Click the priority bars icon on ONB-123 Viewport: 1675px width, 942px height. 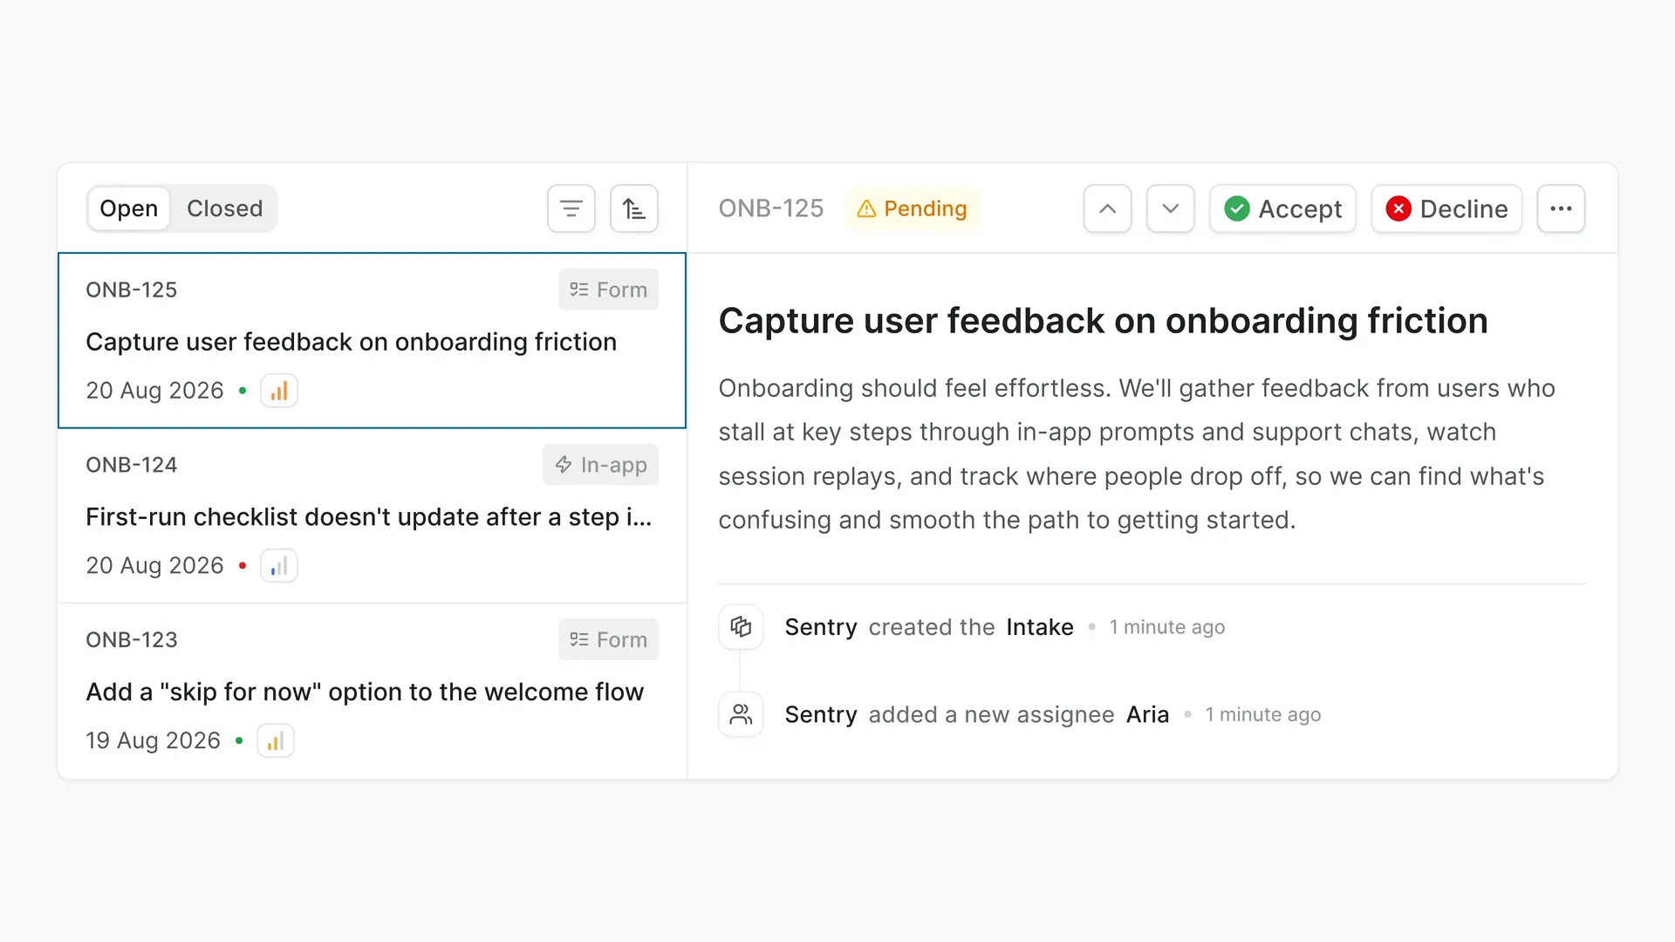coord(276,741)
